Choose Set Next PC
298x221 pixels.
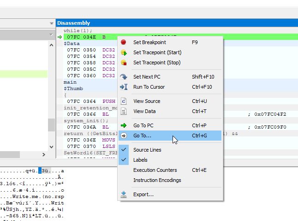tap(170, 77)
